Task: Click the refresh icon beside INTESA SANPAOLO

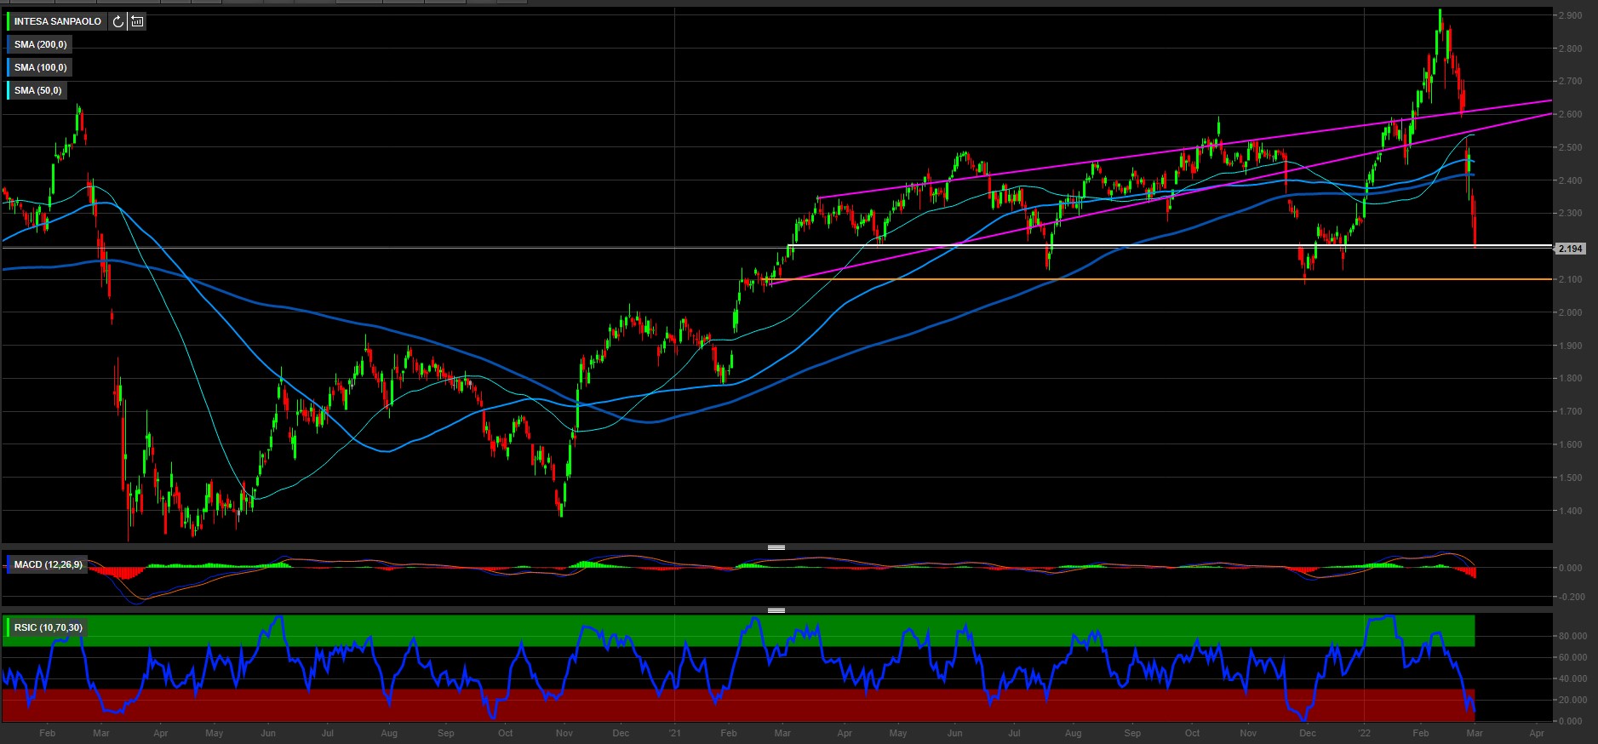Action: tap(118, 21)
